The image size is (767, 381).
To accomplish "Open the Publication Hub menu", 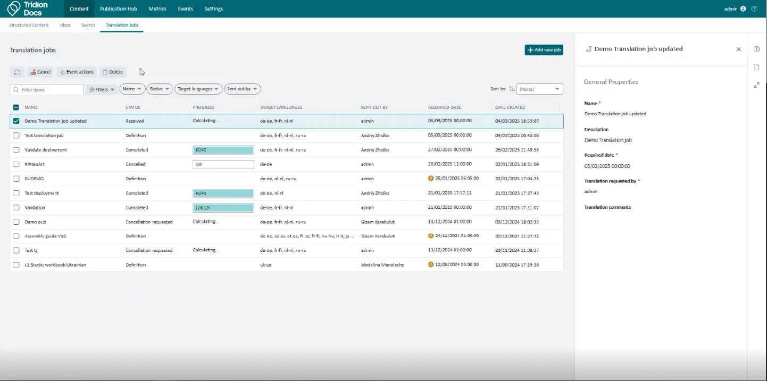I will [x=118, y=9].
